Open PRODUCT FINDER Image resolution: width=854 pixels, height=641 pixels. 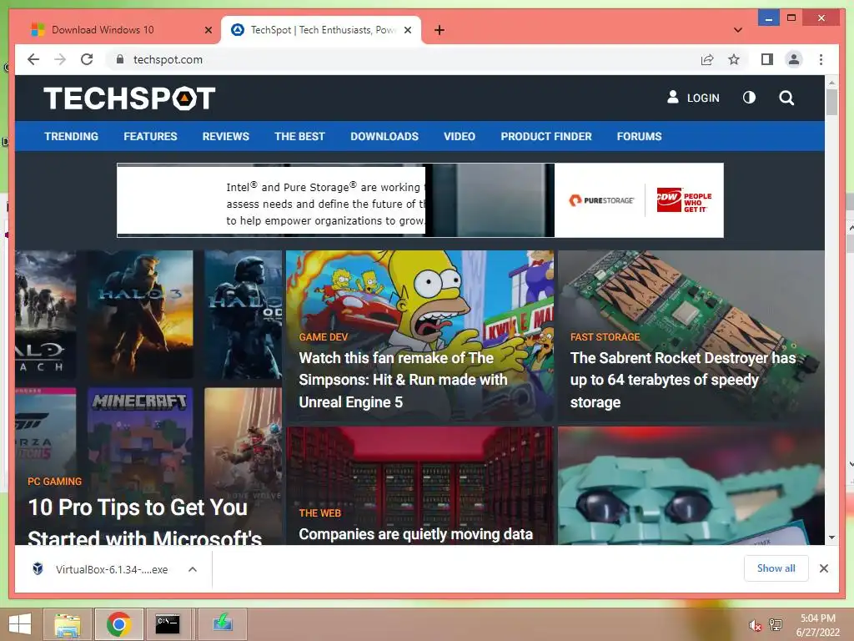click(x=546, y=136)
